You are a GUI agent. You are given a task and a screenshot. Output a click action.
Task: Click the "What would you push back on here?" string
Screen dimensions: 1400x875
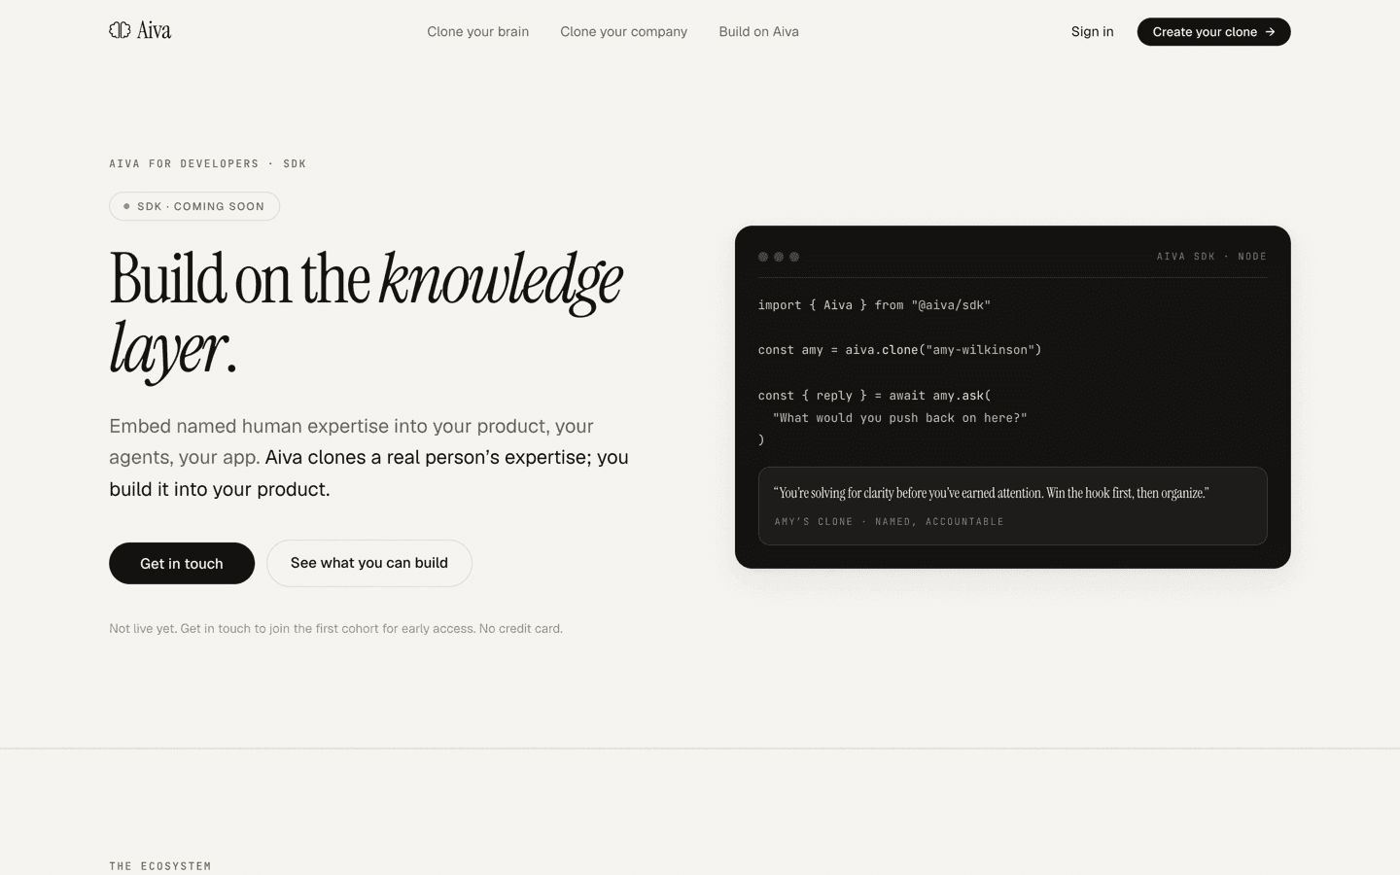[900, 418]
